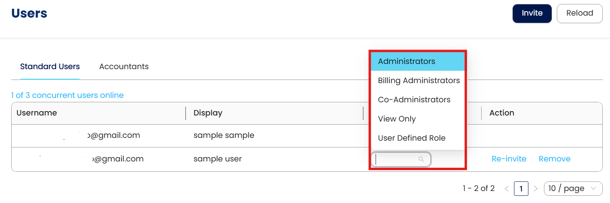Open the Standard Users tab
Screen dimensions: 610x203
(50, 67)
